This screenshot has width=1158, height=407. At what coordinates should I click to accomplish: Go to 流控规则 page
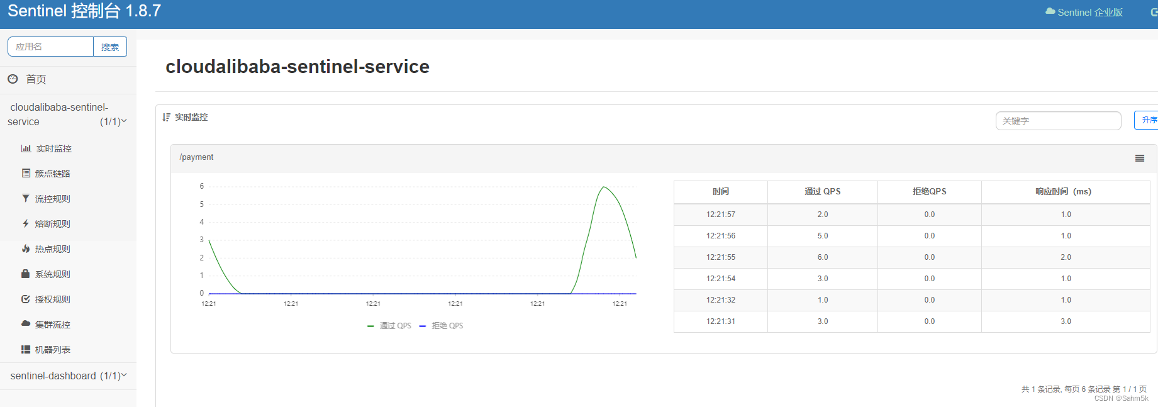click(x=53, y=199)
